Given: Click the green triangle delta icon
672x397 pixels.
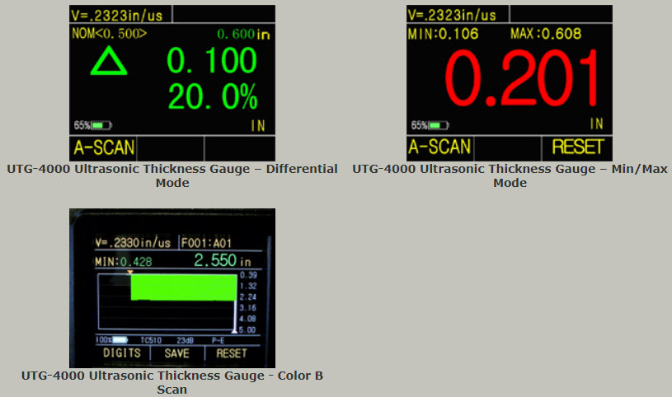Looking at the screenshot, I should pyautogui.click(x=109, y=61).
